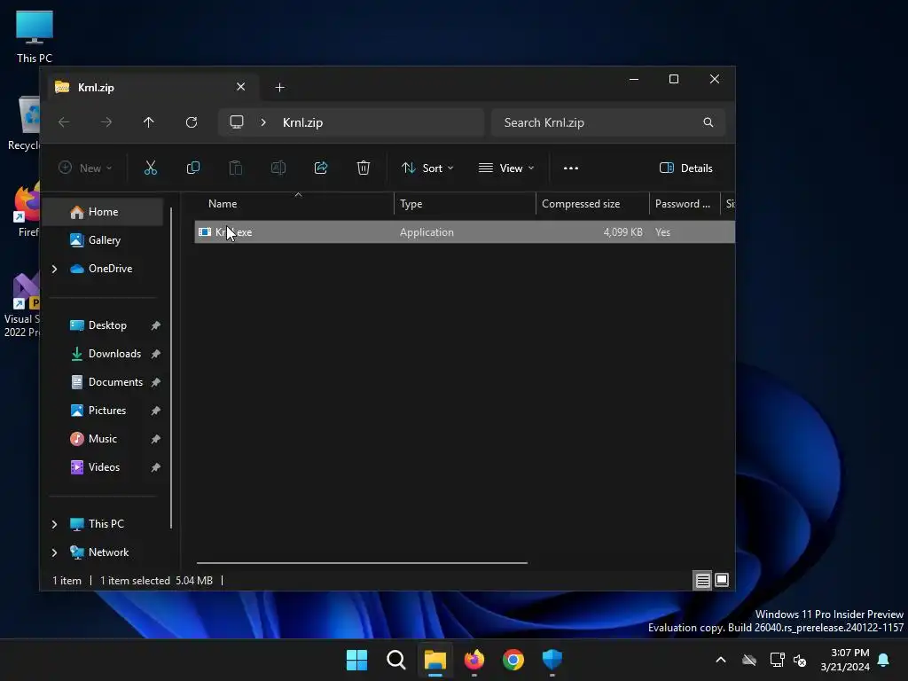The image size is (908, 681).
Task: Open the View dropdown
Action: click(x=506, y=168)
